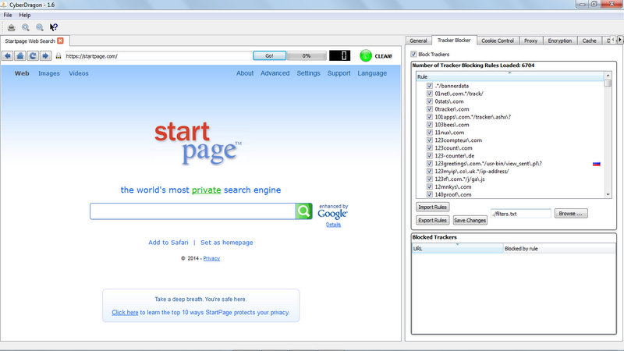This screenshot has height=351, width=624.
Task: Uncheck the 123compteur\.com rule
Action: click(430, 140)
